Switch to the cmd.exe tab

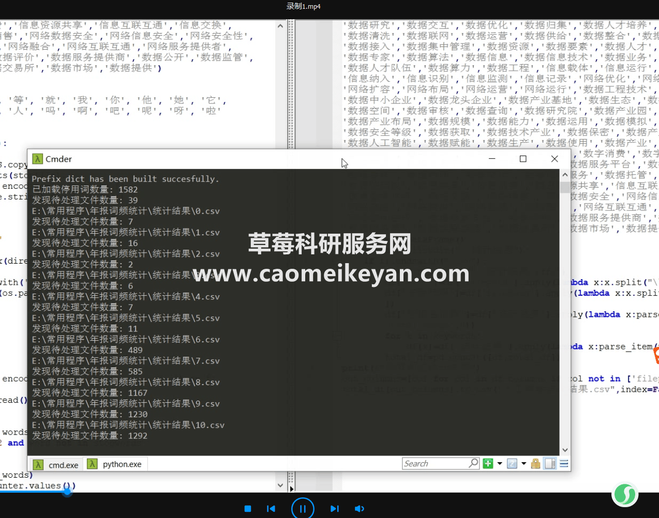(56, 465)
